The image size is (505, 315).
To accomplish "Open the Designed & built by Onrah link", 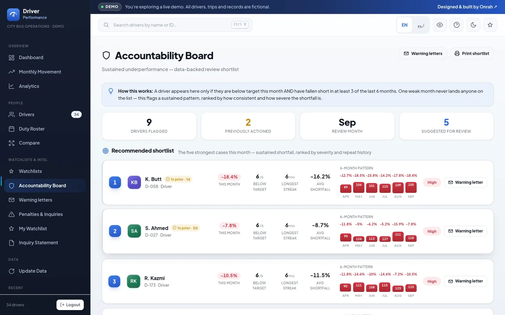I will (x=467, y=7).
